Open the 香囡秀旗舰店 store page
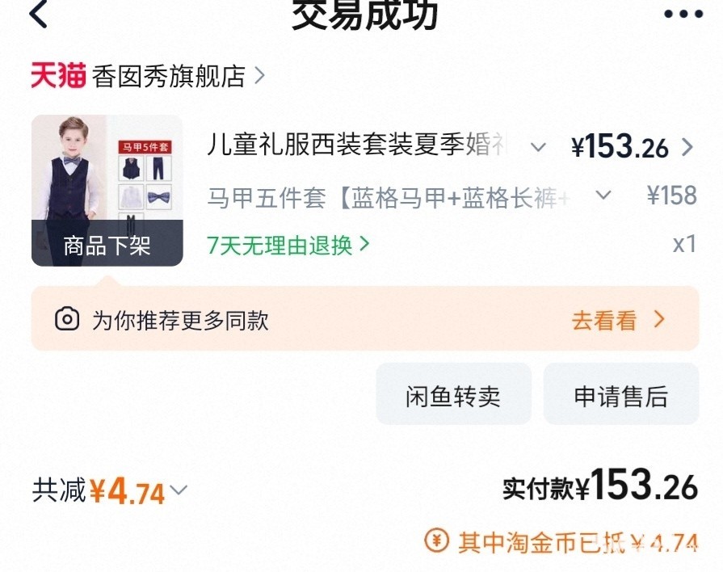This screenshot has height=572, width=723. [168, 76]
